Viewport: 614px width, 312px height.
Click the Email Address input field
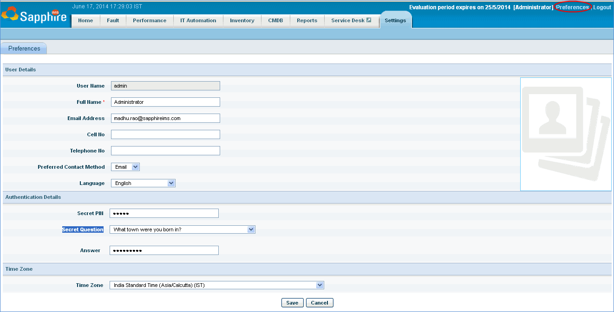[165, 118]
